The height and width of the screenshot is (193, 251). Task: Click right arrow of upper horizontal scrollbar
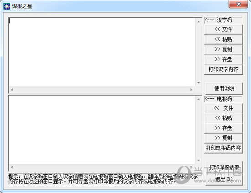pos(191,90)
